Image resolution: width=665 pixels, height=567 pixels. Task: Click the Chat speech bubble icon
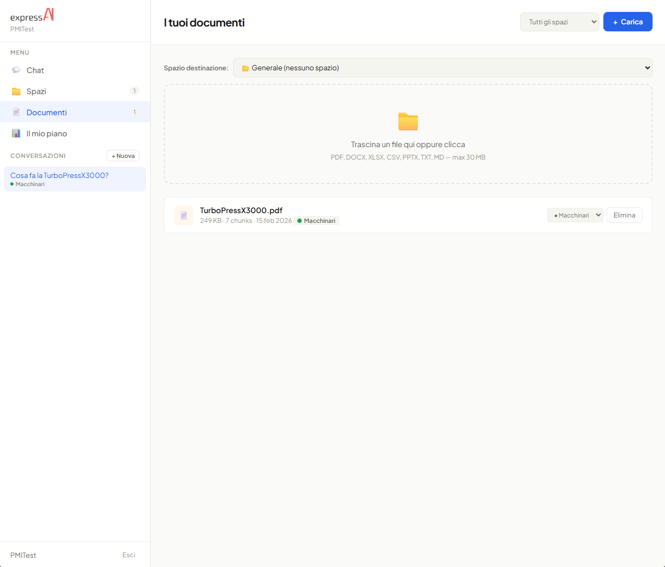16,70
